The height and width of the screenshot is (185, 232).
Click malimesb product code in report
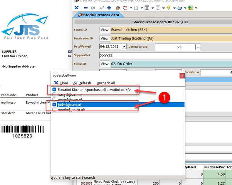pos(8,102)
